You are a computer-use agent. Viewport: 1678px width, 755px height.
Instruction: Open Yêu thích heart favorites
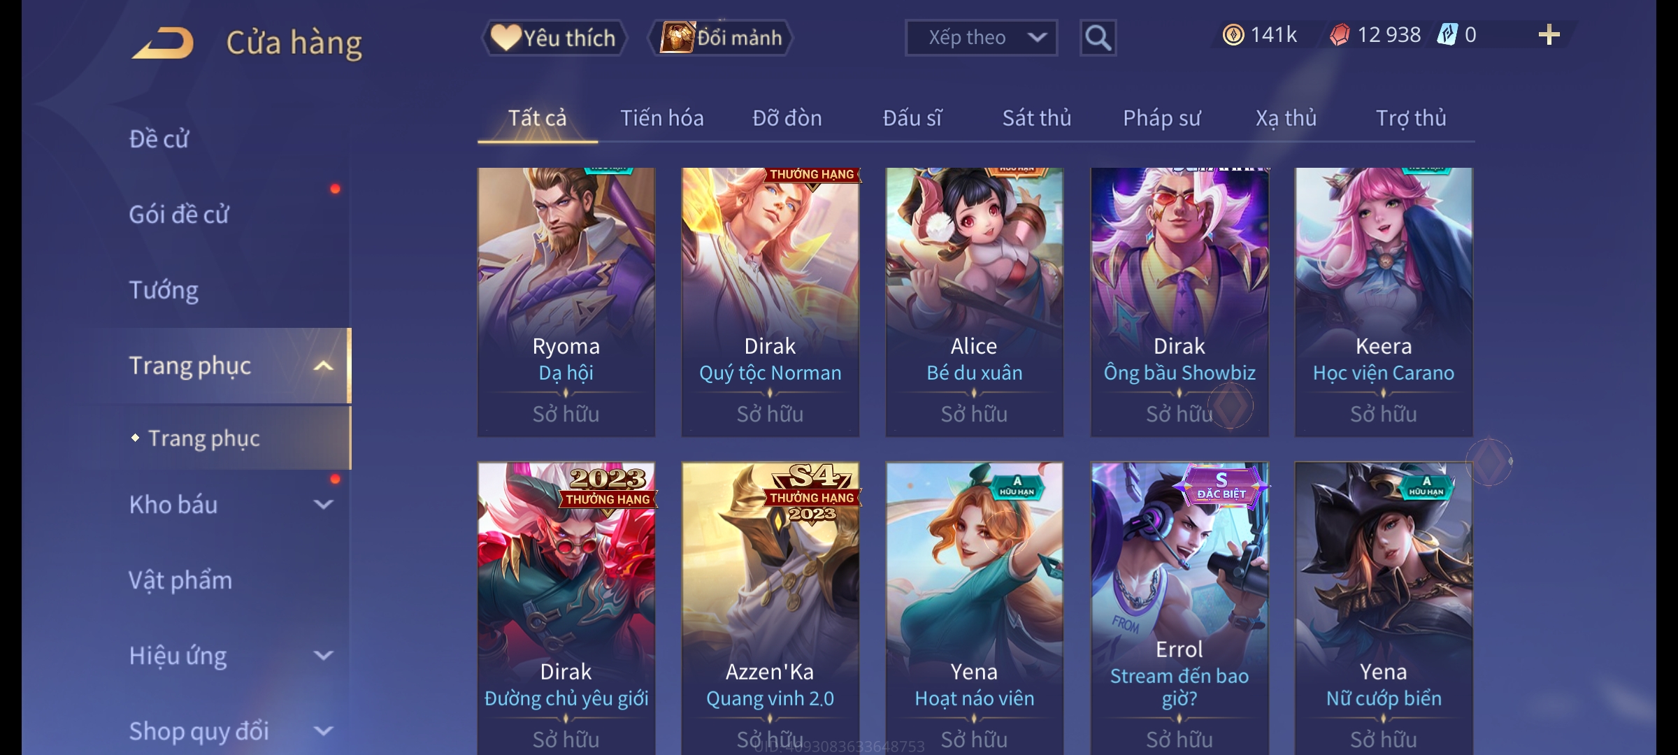(x=554, y=38)
